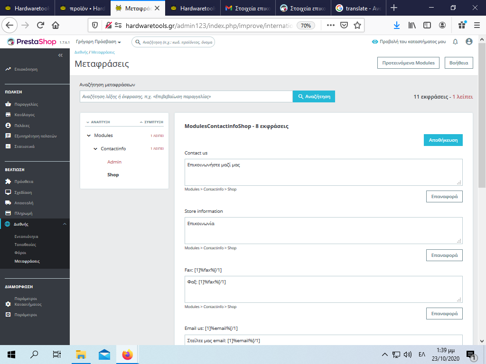
Task: Open Firefox account icon
Action: coord(442,26)
